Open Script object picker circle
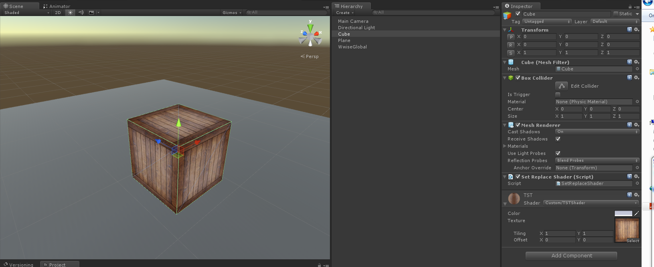 [637, 183]
